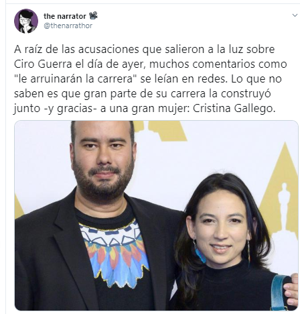Viewport: 300px width, 314px height.
Task: Expand the tweet options chevron
Action: pos(295,15)
